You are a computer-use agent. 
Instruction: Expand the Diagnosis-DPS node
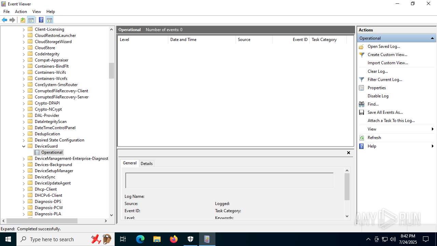coord(24,202)
